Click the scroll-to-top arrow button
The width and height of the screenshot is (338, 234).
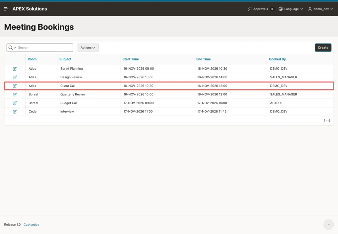(x=328, y=225)
